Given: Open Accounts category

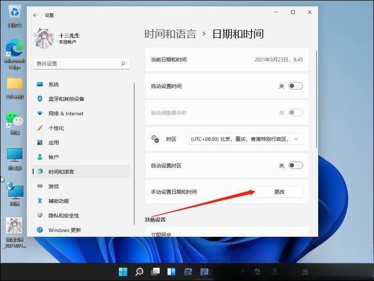Looking at the screenshot, I should tap(82, 157).
